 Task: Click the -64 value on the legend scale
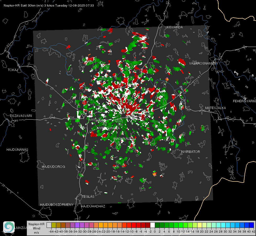click(51, 232)
